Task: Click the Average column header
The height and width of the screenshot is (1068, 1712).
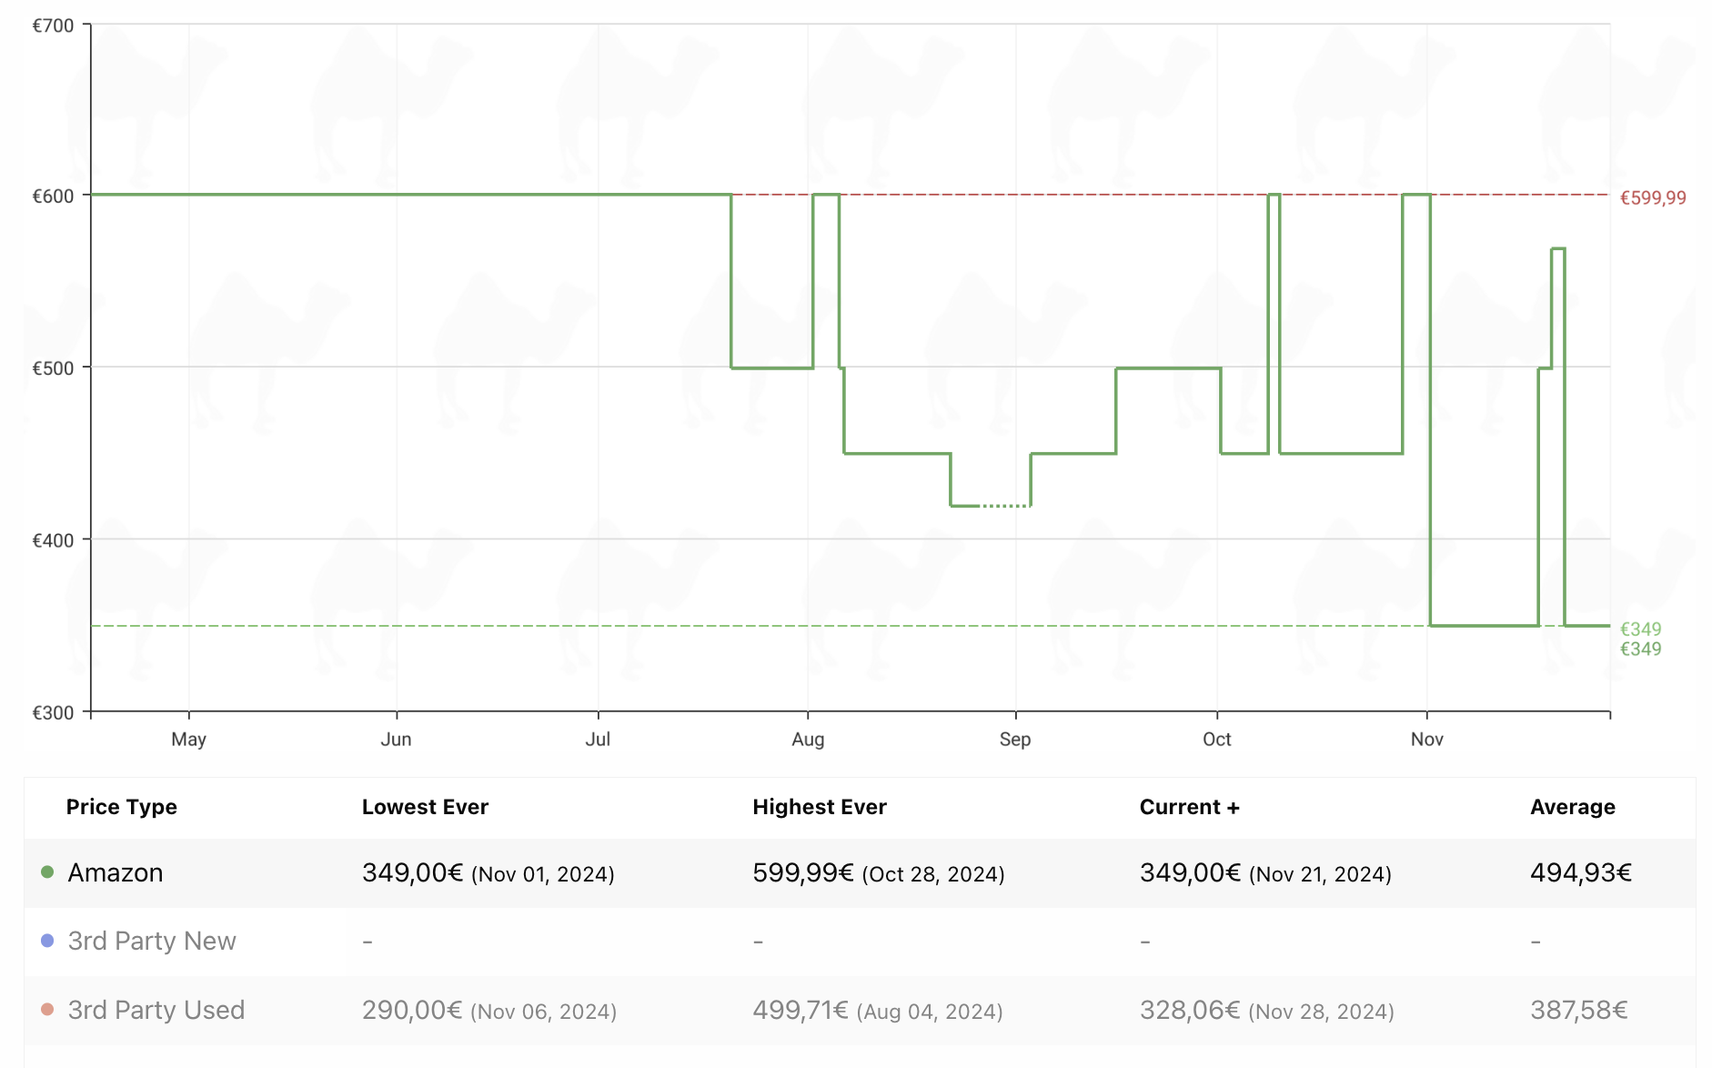Action: click(x=1573, y=807)
